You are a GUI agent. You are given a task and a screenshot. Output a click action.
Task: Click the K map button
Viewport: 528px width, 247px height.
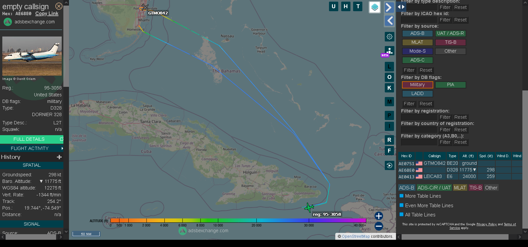pyautogui.click(x=389, y=88)
